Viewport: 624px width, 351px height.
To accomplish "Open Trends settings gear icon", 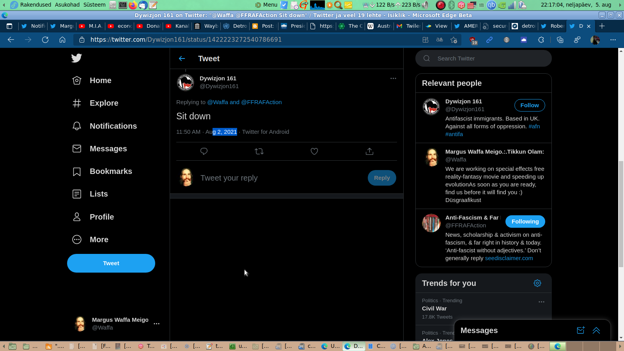I will click(537, 283).
